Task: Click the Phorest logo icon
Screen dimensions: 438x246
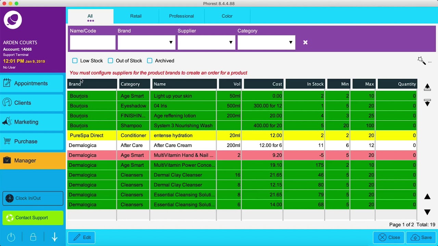Action: [x=13, y=20]
